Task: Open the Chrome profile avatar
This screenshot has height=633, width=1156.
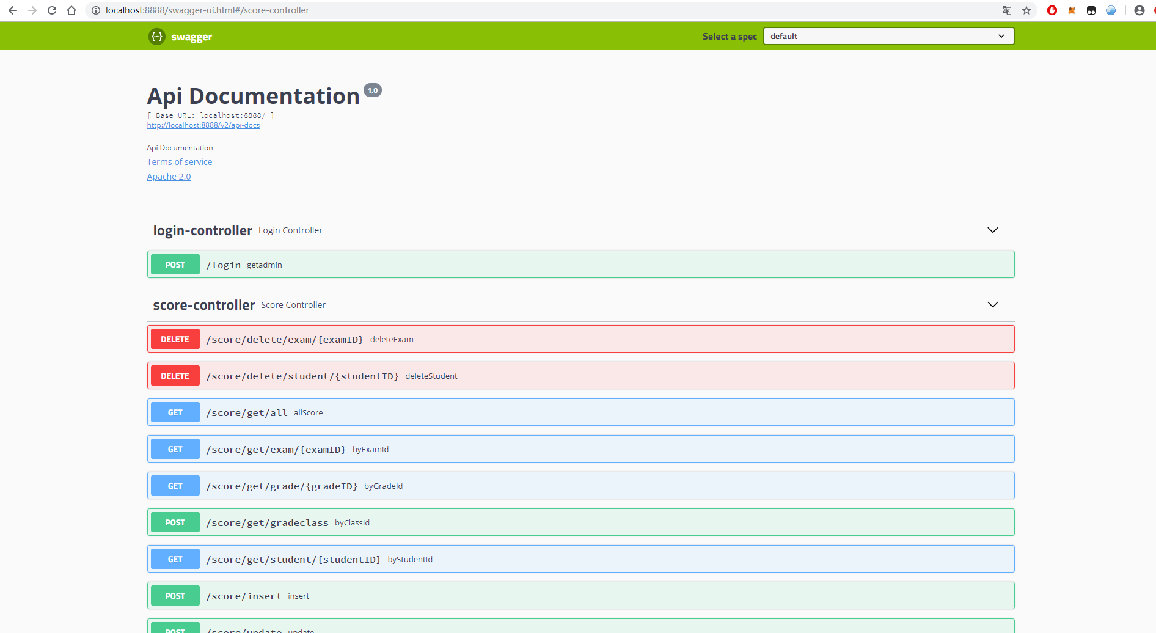Action: [1140, 10]
